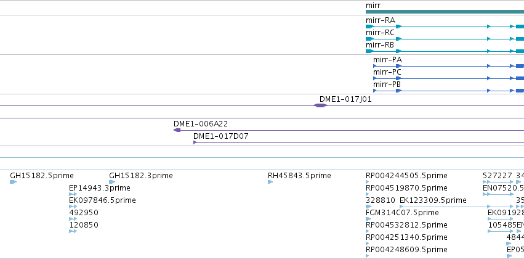Select the GH15182.3prime arrow glyph
Viewport: 524px width, 259px height.
point(112,182)
